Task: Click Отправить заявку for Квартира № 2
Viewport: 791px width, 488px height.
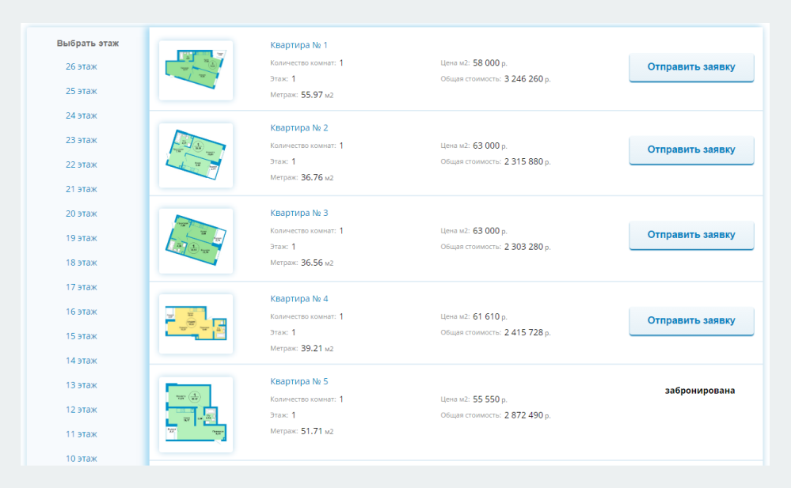Action: pos(691,149)
